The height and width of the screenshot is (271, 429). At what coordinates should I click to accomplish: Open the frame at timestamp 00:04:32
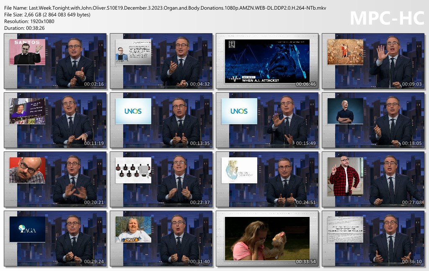tap(160, 61)
